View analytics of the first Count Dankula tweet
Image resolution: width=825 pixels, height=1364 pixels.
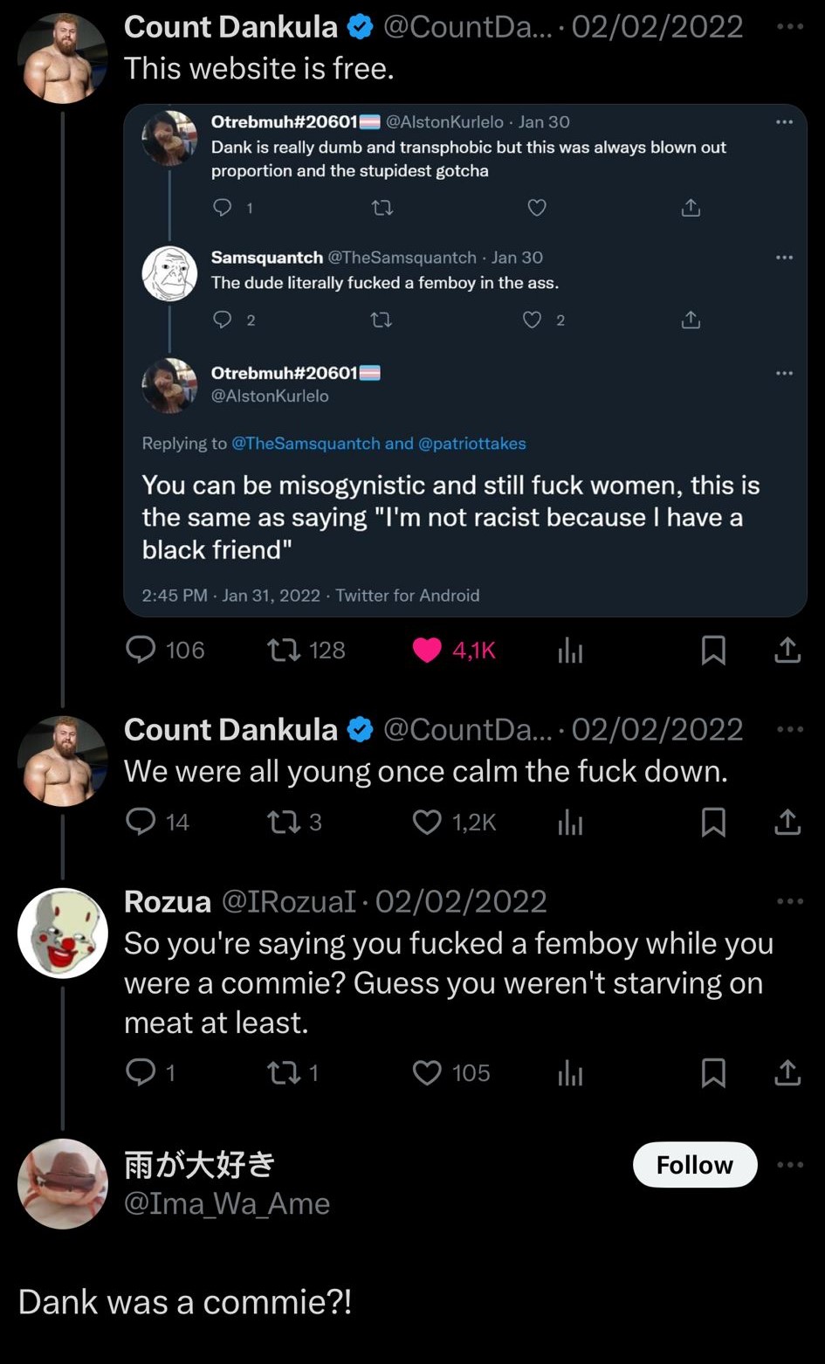[570, 650]
